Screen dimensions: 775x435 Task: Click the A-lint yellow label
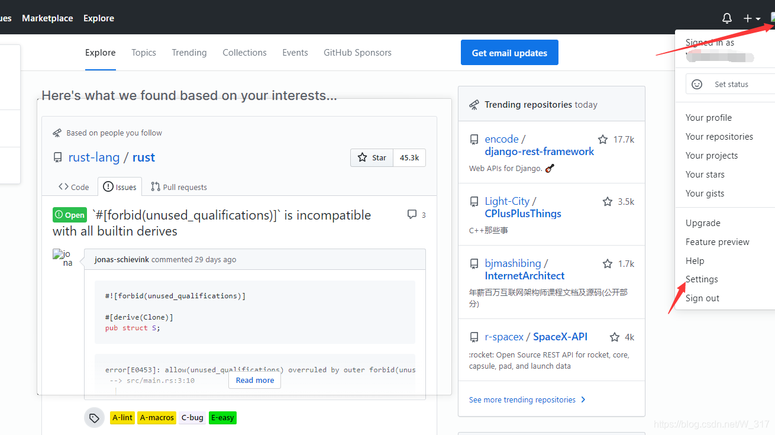click(122, 418)
